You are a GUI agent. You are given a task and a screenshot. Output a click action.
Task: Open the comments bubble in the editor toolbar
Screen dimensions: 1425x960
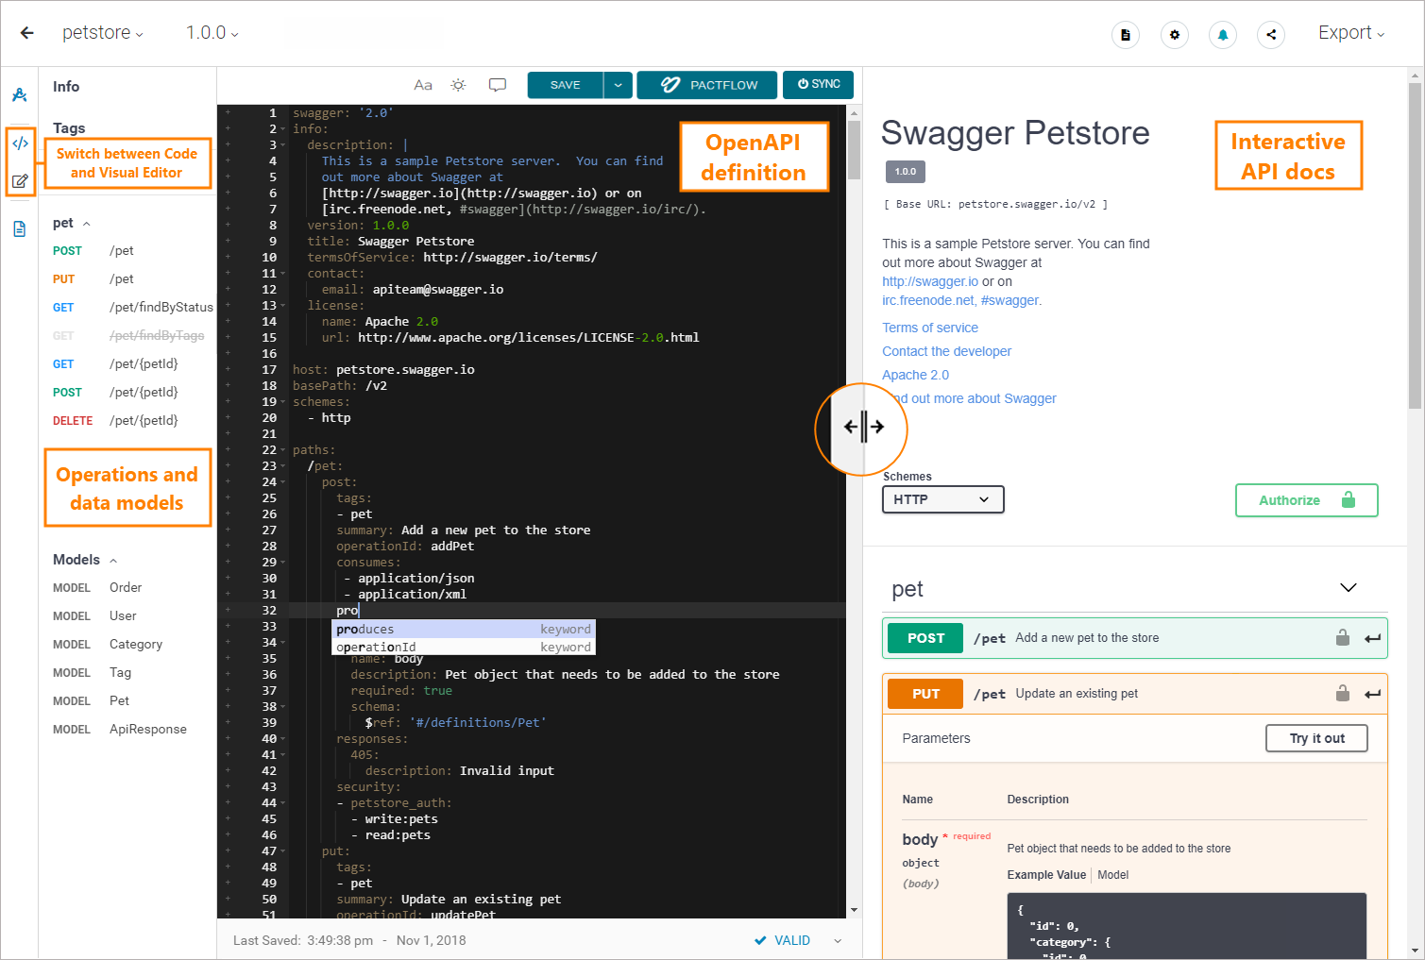pyautogui.click(x=498, y=84)
